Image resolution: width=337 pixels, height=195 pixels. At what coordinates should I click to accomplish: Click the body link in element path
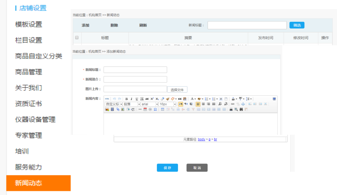click(202, 139)
